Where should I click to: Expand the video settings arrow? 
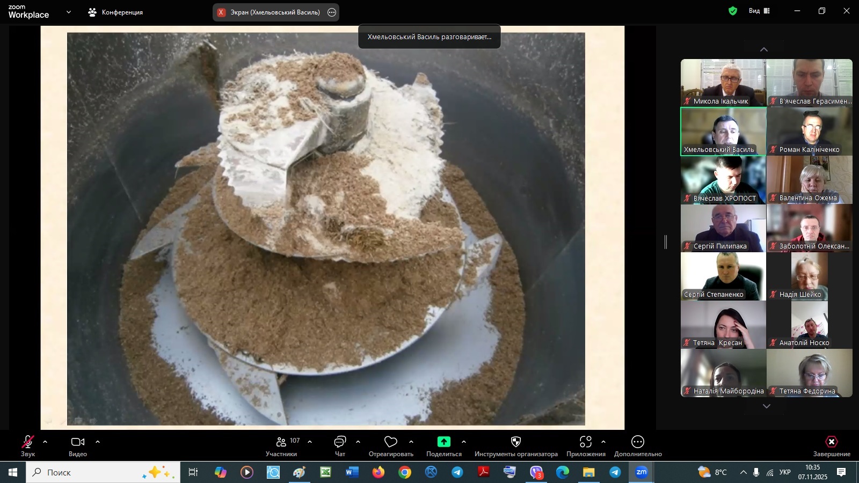(98, 442)
